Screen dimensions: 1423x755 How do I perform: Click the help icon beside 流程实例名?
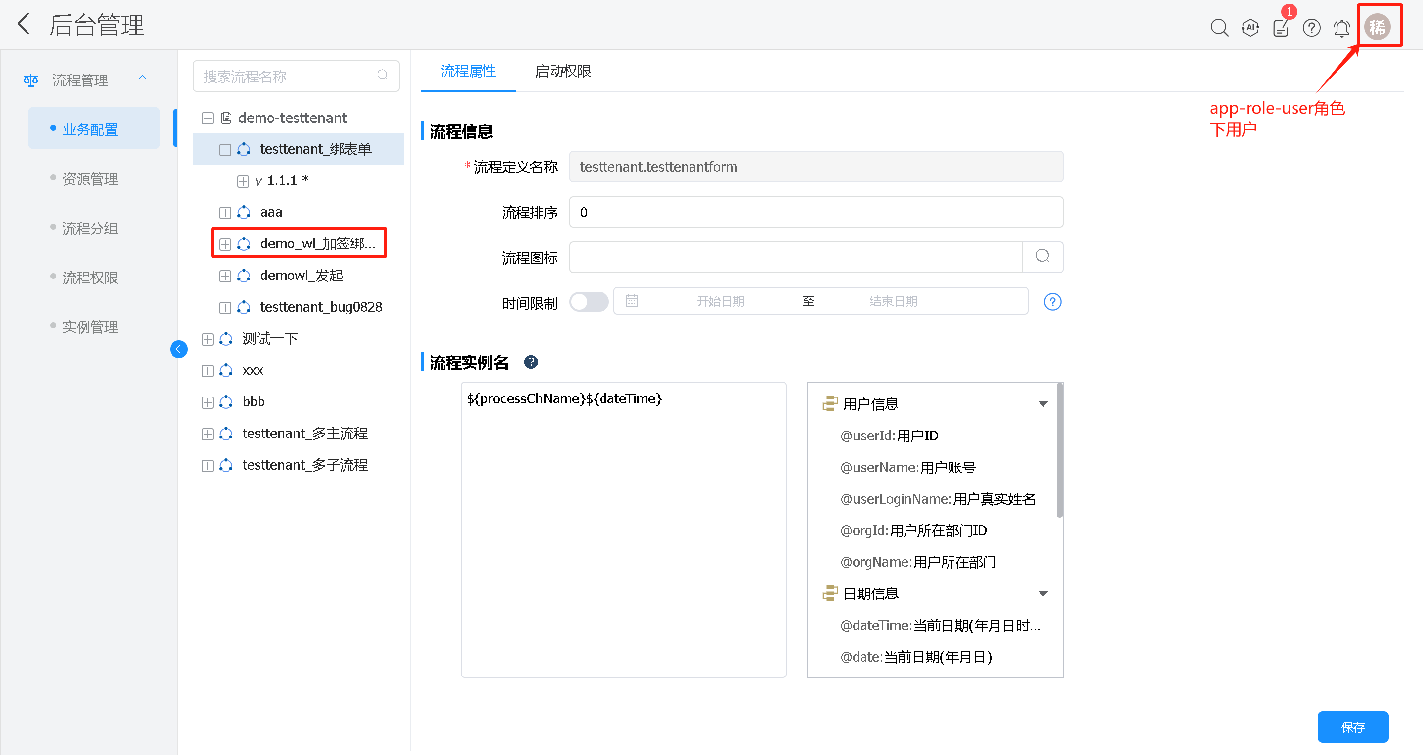(x=531, y=361)
